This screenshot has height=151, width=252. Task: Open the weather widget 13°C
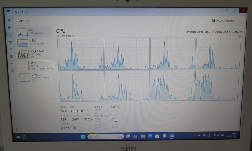click(x=21, y=137)
